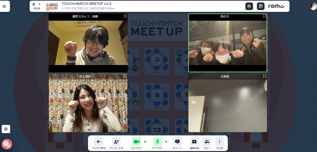Viewport: 317px width, 152px height.
Task: Expand microphone options arrow
Action: [x=166, y=141]
